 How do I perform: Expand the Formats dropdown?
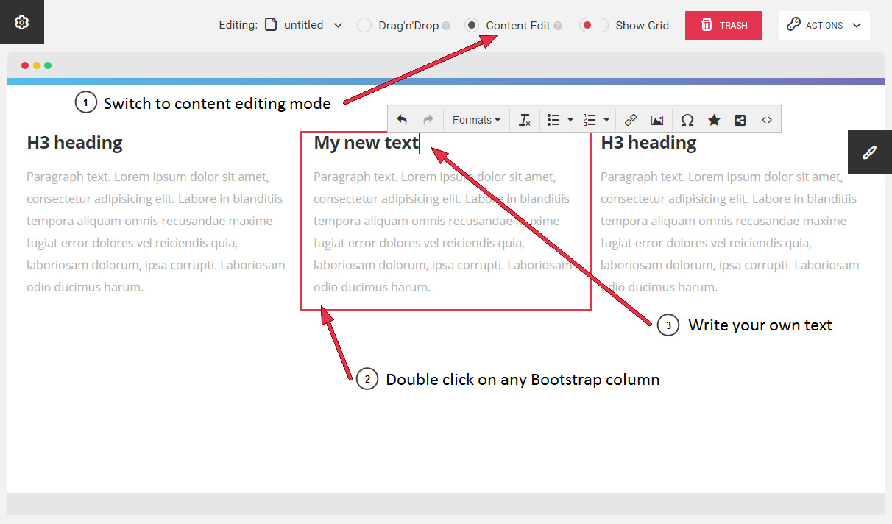476,120
